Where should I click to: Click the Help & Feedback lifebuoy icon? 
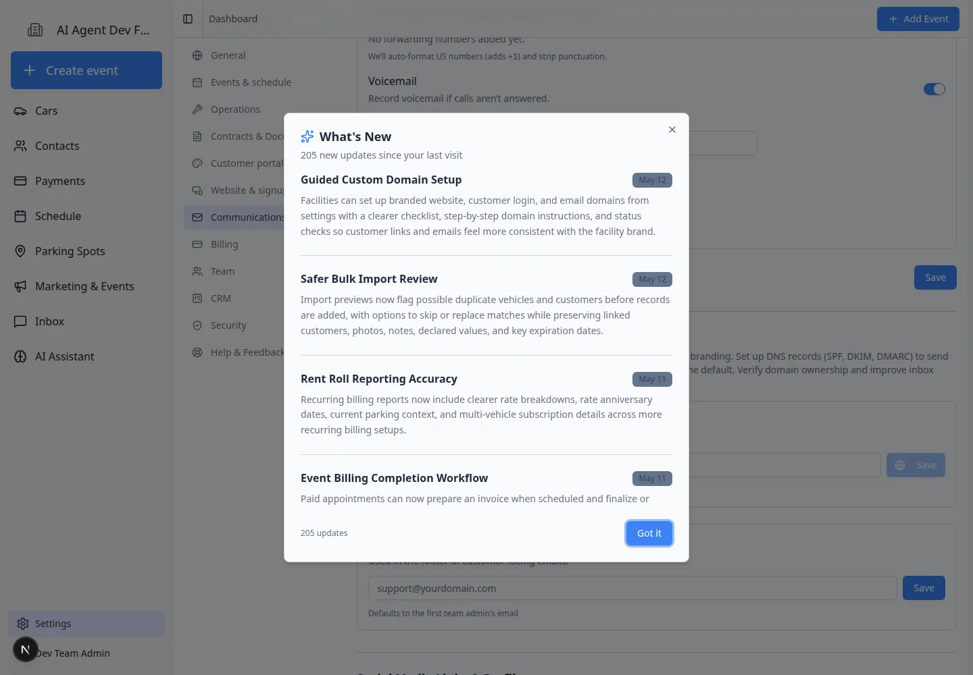click(x=197, y=352)
